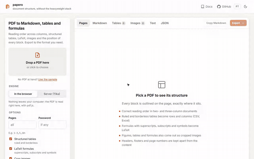Select the Text tab

coord(153,23)
